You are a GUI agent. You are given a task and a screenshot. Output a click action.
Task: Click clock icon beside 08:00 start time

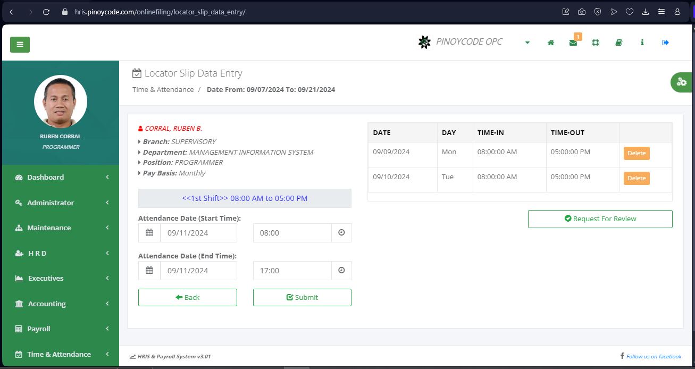tap(341, 233)
